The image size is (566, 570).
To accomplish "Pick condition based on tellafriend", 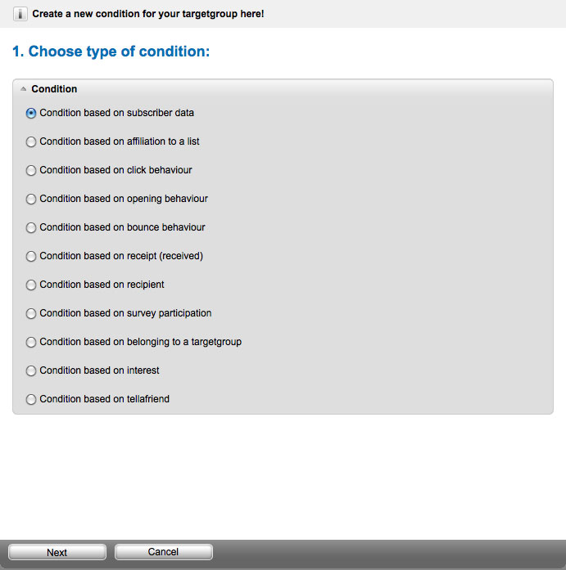I will point(31,400).
